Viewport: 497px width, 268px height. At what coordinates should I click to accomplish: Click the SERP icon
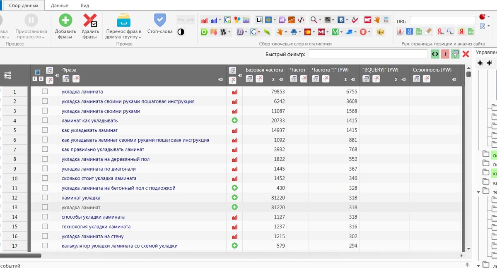[x=223, y=32]
